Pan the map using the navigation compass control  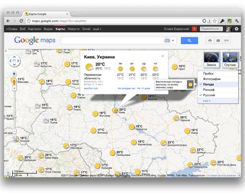(14, 61)
